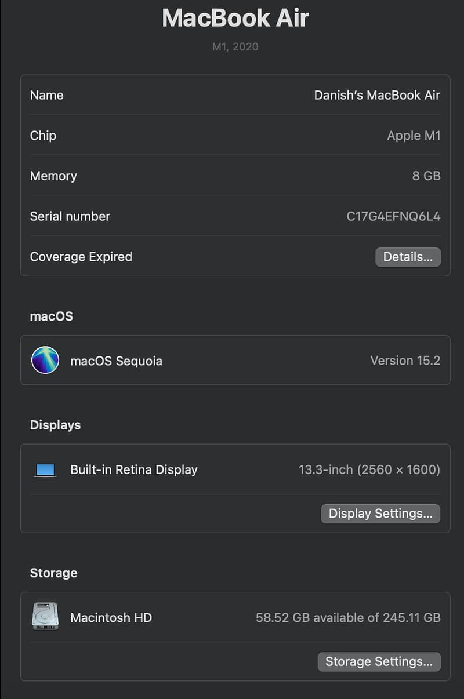Click the storage available text
The height and width of the screenshot is (699, 464).
tap(348, 618)
